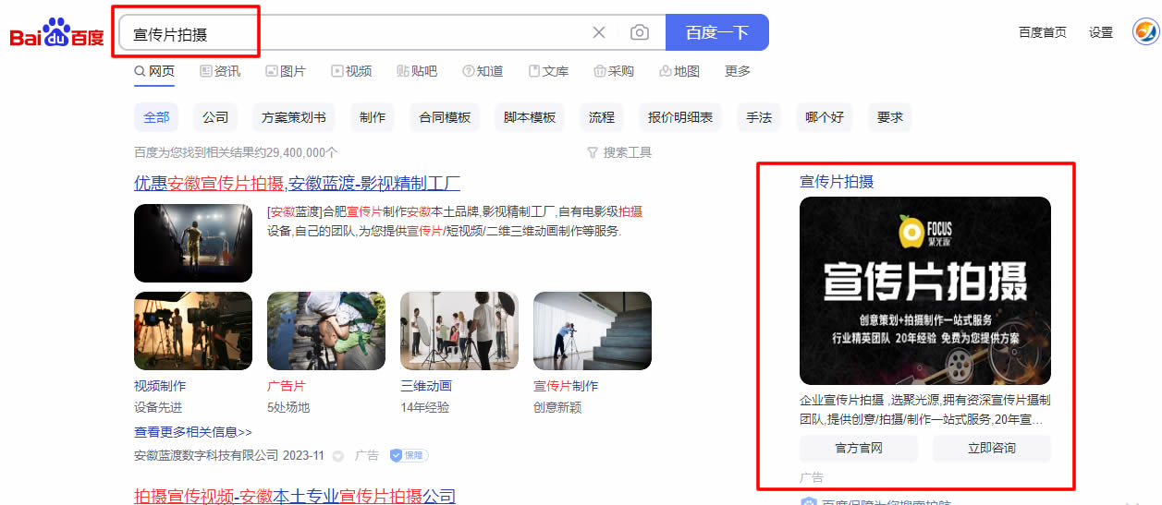Click the Baidu logo
The height and width of the screenshot is (505, 1162).
tap(56, 34)
